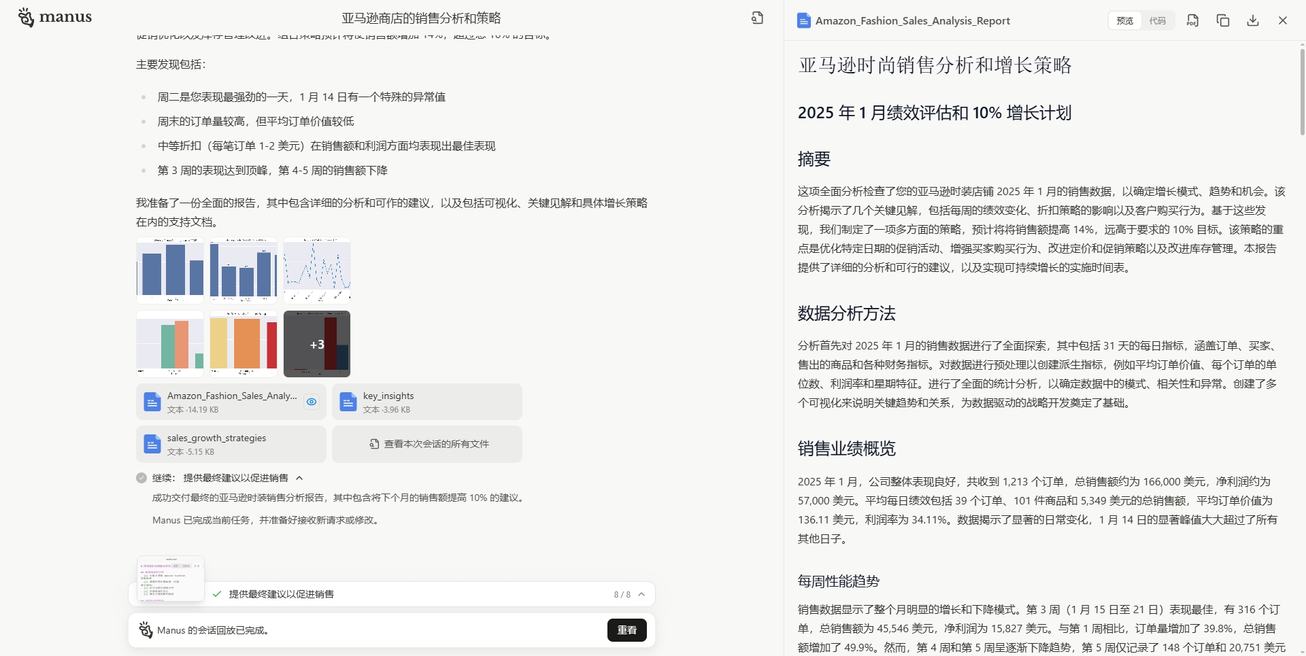Image resolution: width=1306 pixels, height=656 pixels.
Task: Open the yellow orange red bar chart thumbnail
Action: 244,343
